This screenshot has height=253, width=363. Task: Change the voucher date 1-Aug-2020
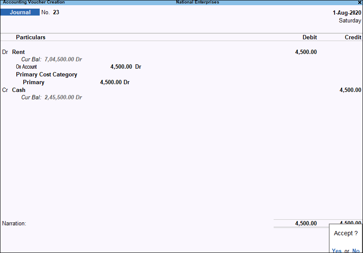(x=347, y=13)
